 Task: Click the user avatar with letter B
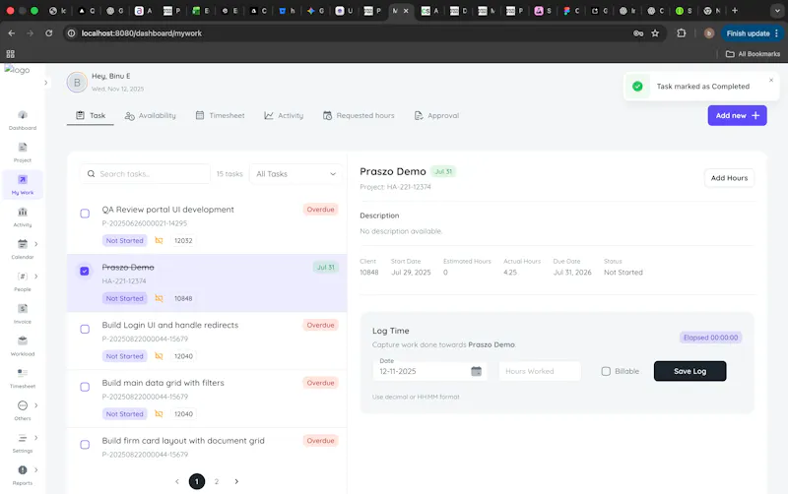coord(77,83)
